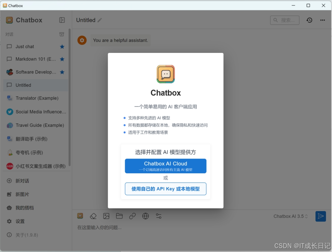Screen dimensions: 332x252
Task: Click the pencil icon to rename Untitled
Action: coord(100,20)
